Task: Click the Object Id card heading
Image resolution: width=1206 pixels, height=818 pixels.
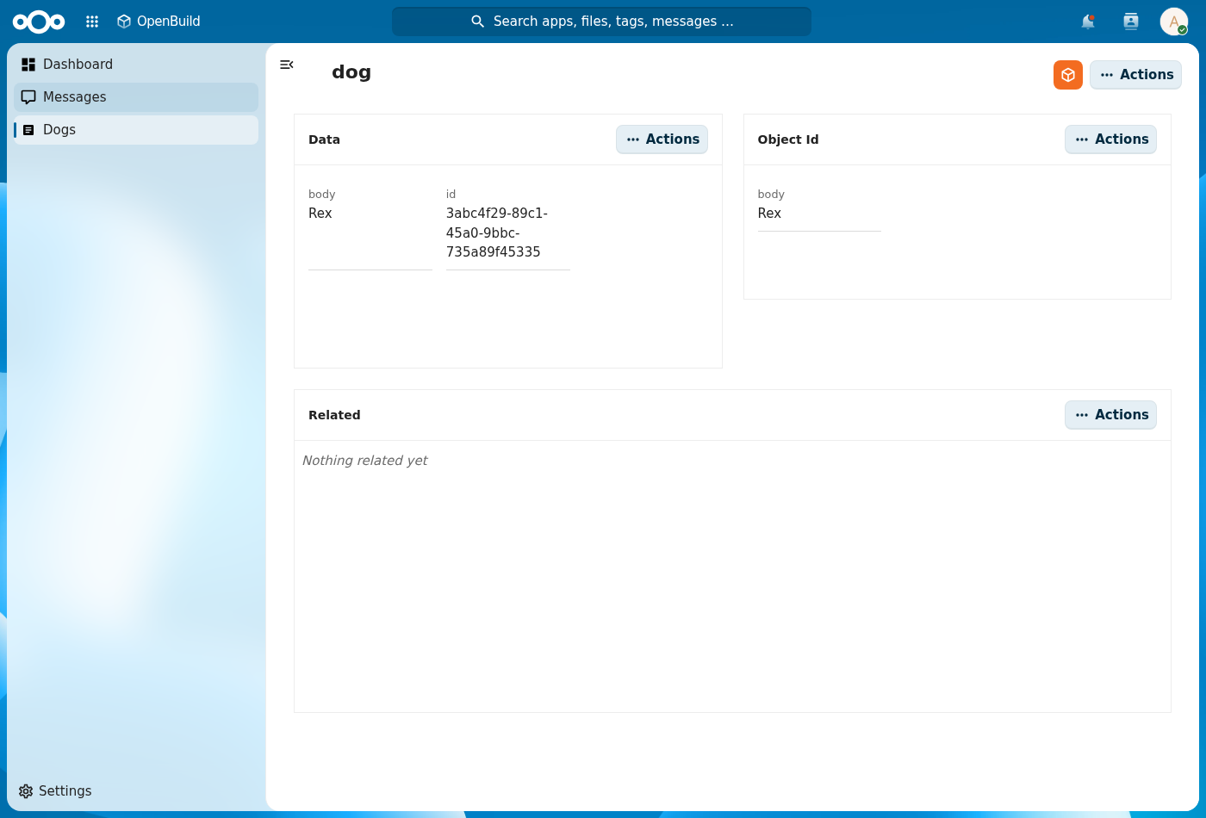Action: (x=788, y=139)
